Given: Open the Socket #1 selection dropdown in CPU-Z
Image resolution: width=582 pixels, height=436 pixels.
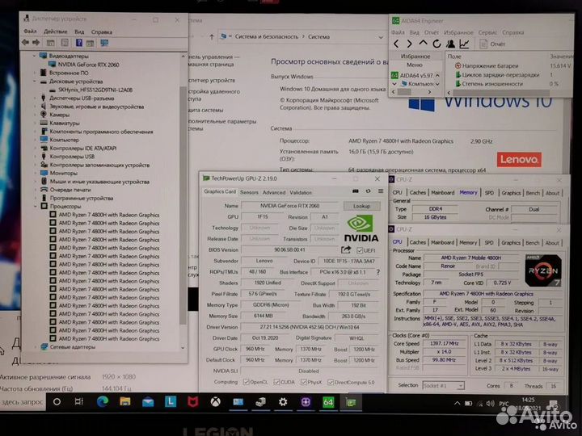Looking at the screenshot, I should click(460, 386).
